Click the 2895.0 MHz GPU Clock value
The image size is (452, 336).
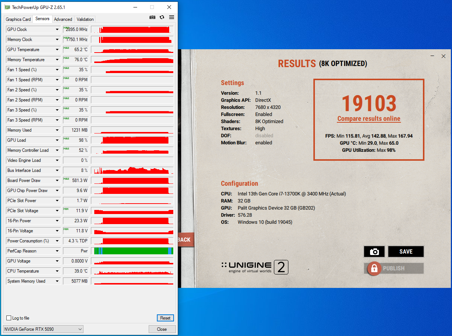77,29
